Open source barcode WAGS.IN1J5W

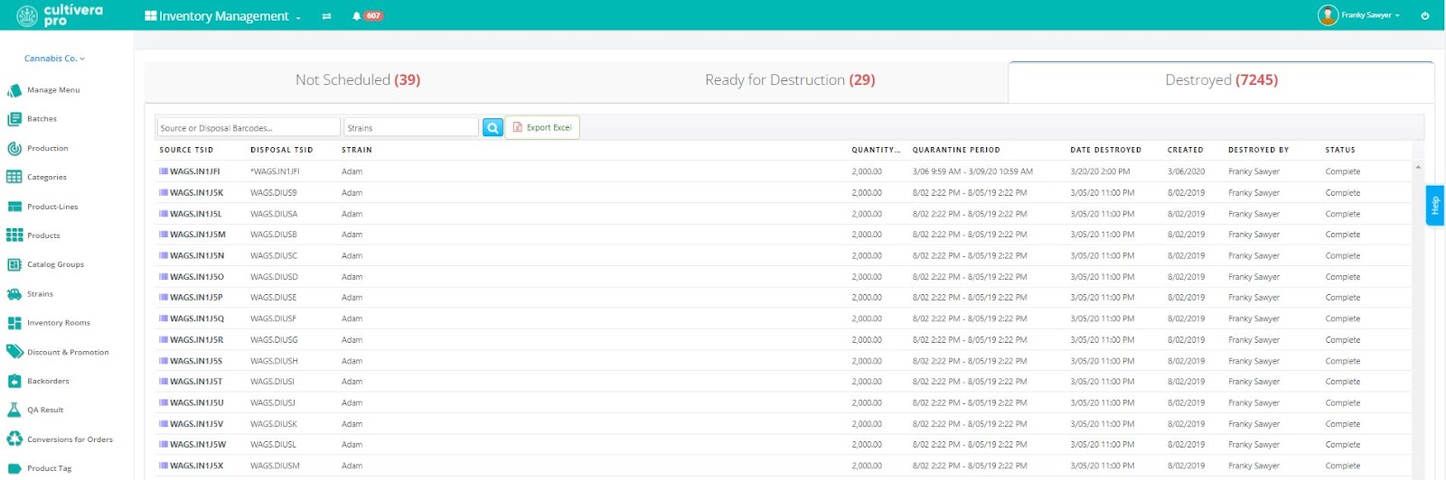(x=198, y=445)
